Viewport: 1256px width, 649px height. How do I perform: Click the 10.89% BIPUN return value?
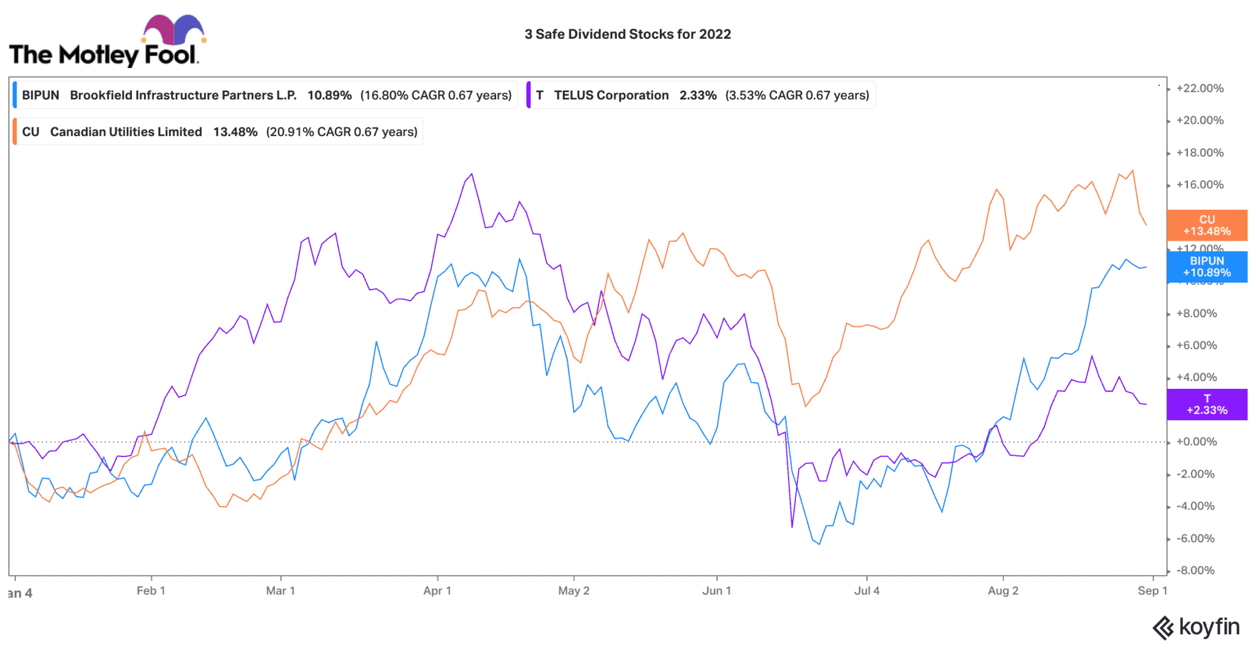coord(329,95)
